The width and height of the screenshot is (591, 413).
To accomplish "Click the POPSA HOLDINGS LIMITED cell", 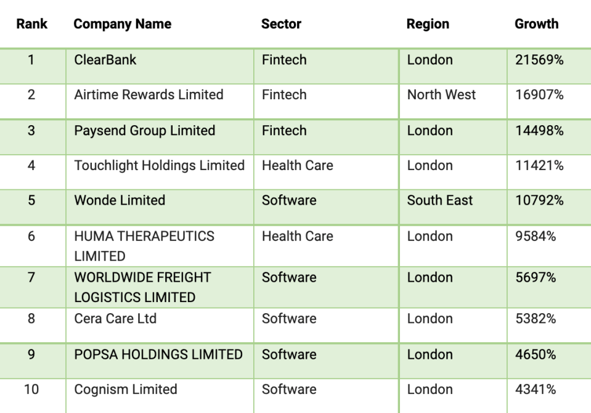I will (x=158, y=354).
